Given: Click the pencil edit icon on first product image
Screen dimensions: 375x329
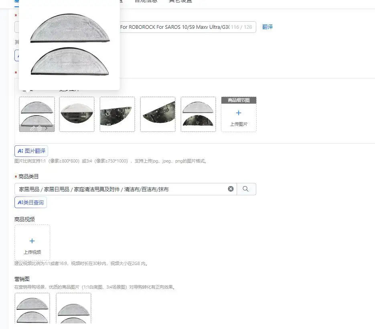Looking at the screenshot, I should click(x=32, y=128).
